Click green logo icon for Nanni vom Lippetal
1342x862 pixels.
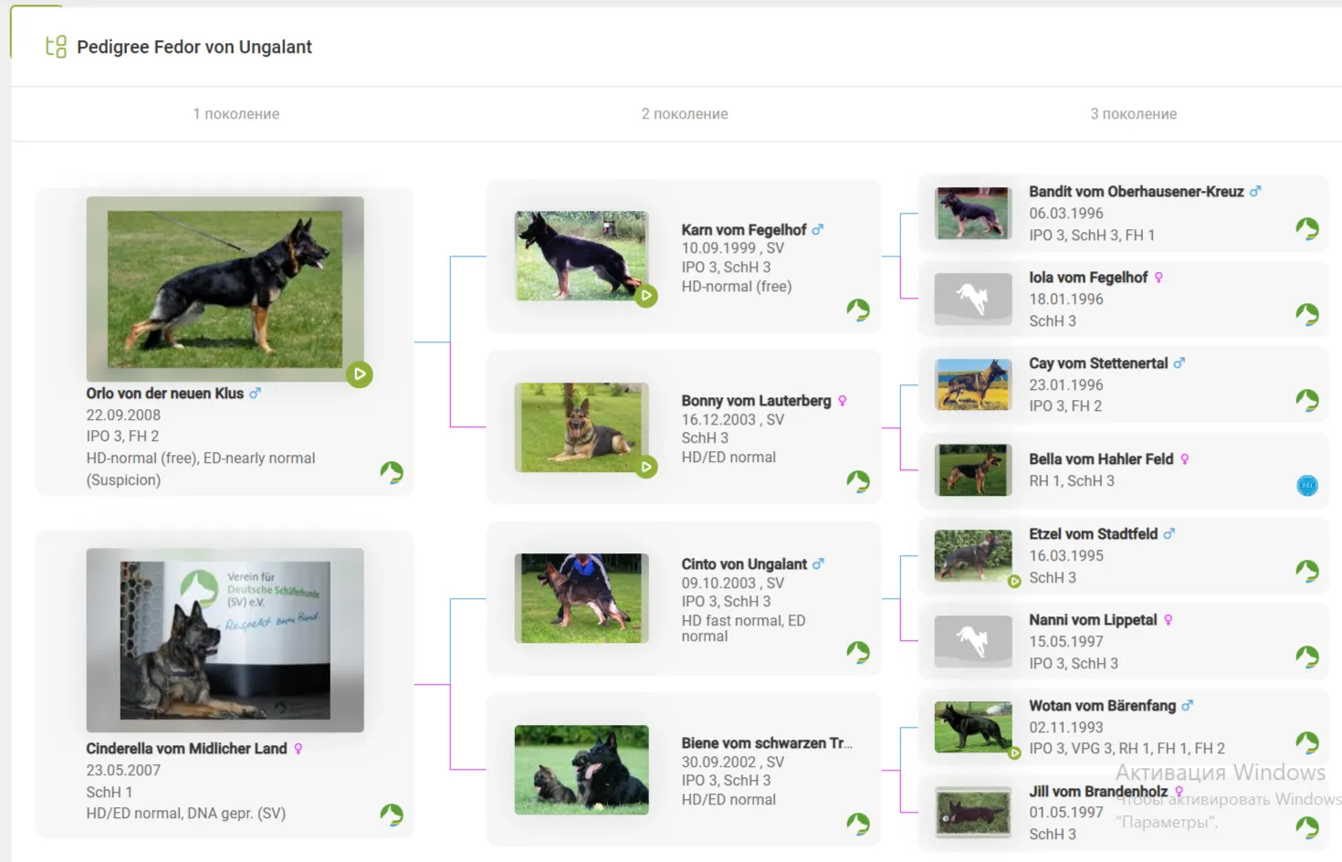1307,657
